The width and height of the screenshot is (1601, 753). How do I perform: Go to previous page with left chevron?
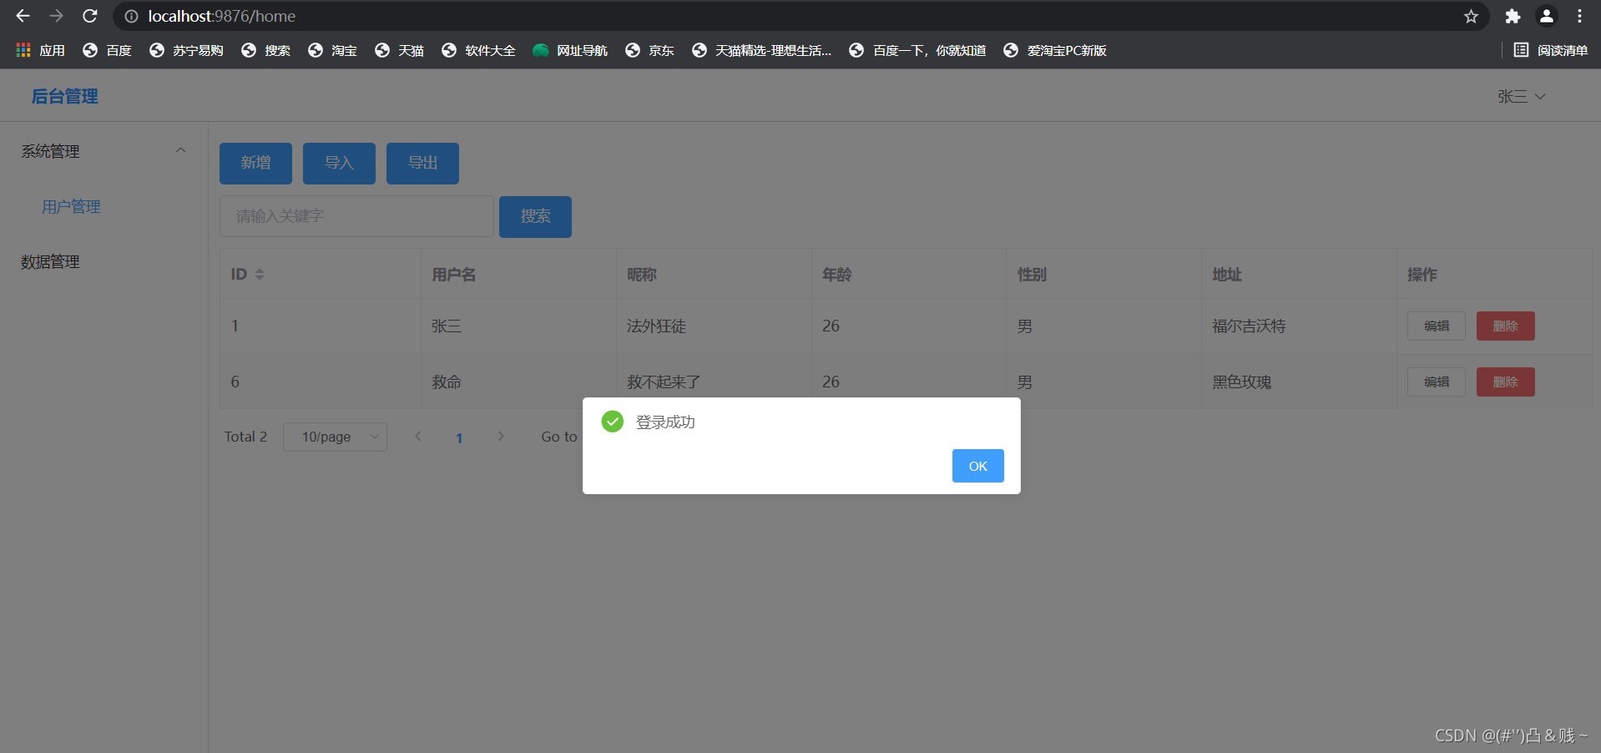tap(417, 437)
